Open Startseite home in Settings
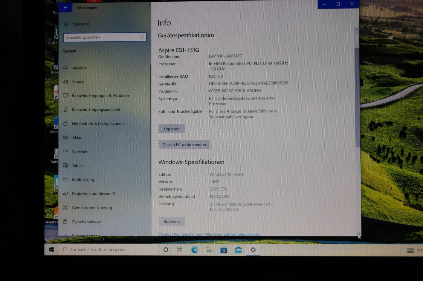The image size is (423, 281). click(x=80, y=24)
